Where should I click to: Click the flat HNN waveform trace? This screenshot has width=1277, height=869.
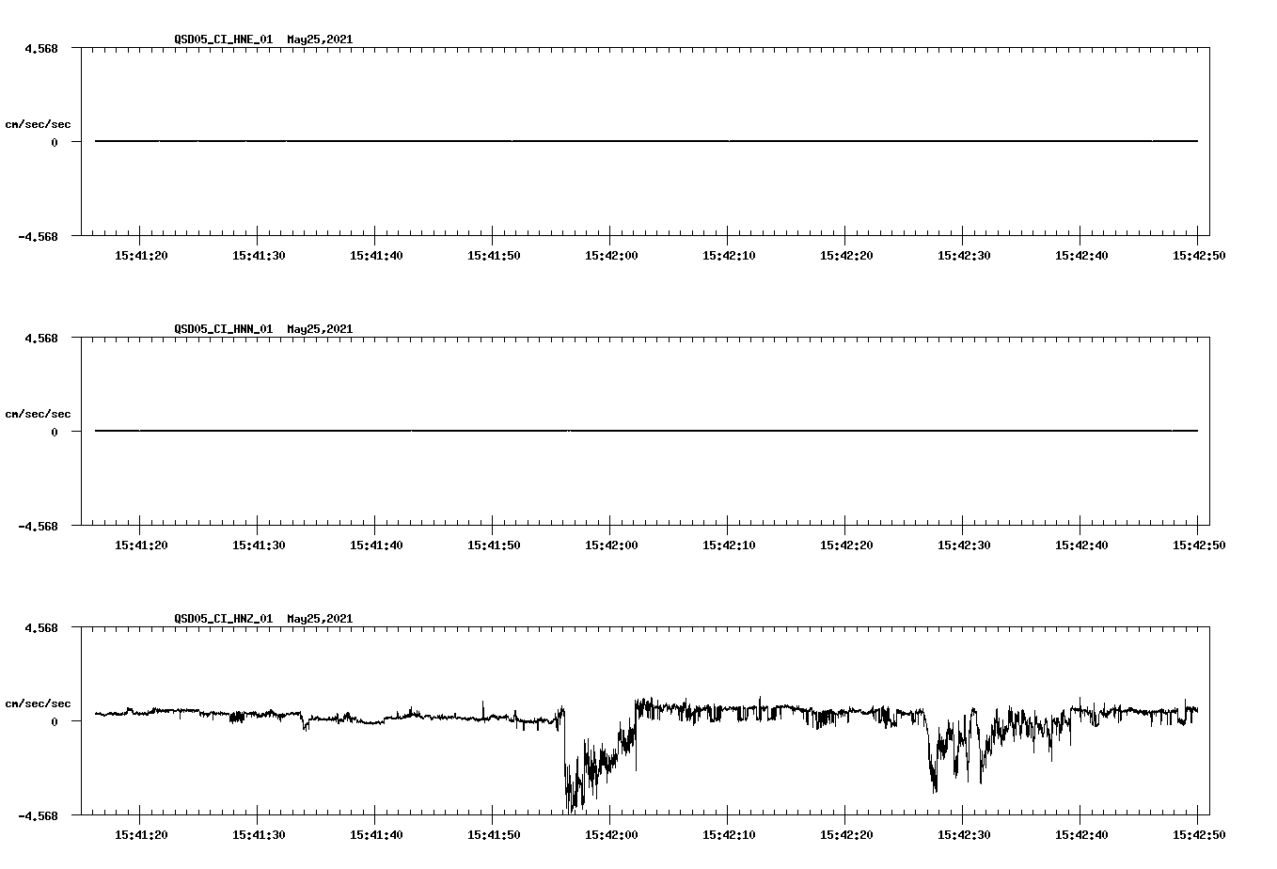pyautogui.click(x=564, y=431)
